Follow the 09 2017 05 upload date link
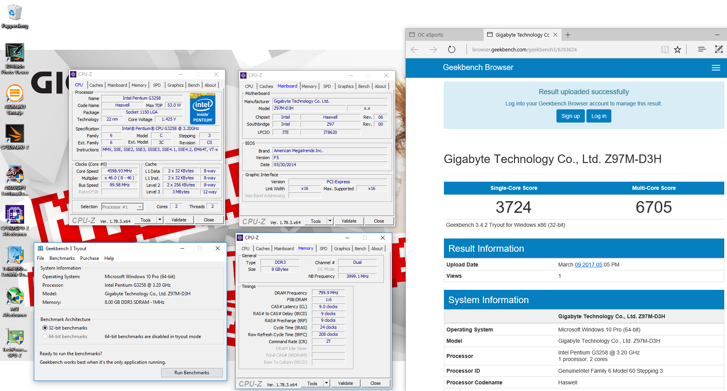This screenshot has width=727, height=391. (x=588, y=265)
